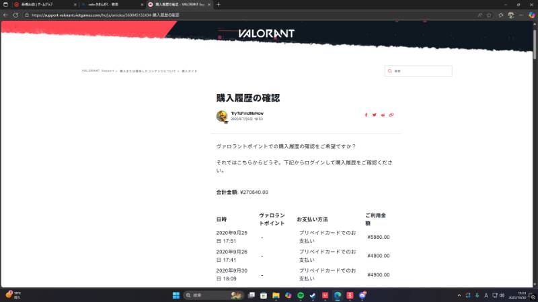
Task: Show hidden system tray icons
Action: click(x=459, y=295)
